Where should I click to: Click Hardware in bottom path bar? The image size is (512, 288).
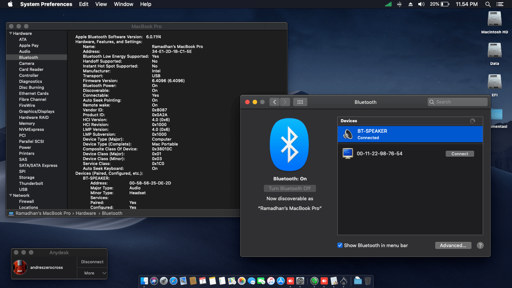pyautogui.click(x=86, y=213)
